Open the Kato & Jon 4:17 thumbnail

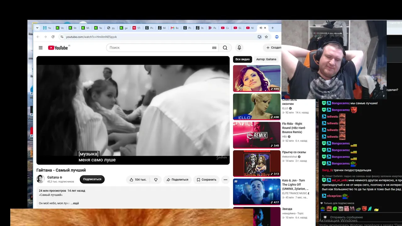(257, 192)
